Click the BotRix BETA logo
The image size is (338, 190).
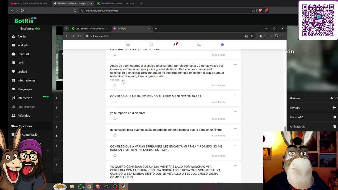(26, 20)
